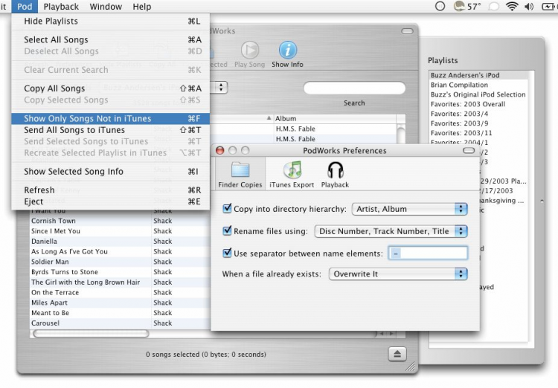
Task: Click the separator text input field
Action: pos(428,253)
